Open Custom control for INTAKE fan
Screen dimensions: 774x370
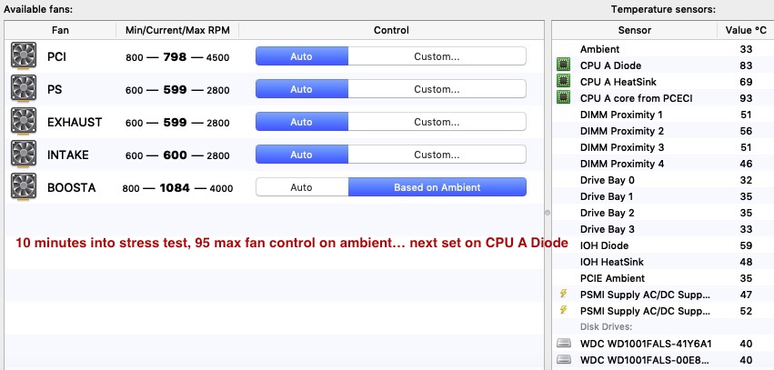click(437, 155)
